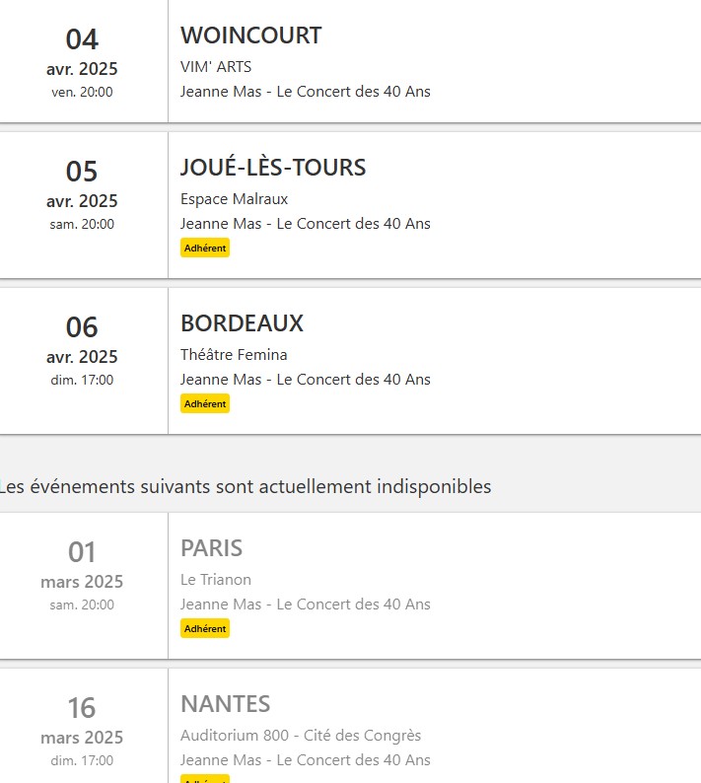This screenshot has width=701, height=783.
Task: Click the Adhérent badge under Le Trianon
Action: pos(205,628)
